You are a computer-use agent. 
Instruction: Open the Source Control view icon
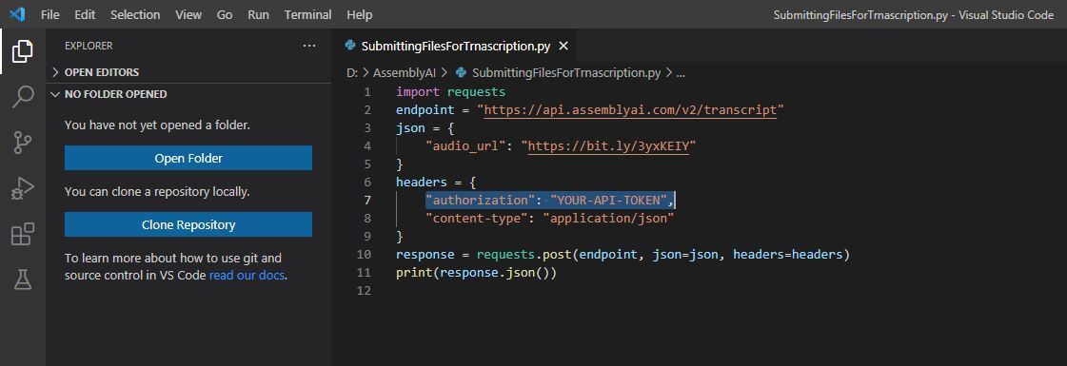[23, 143]
